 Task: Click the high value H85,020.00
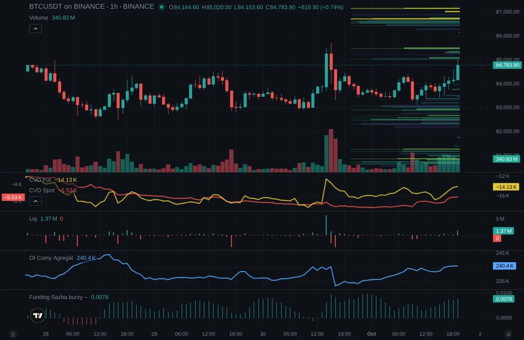click(217, 7)
